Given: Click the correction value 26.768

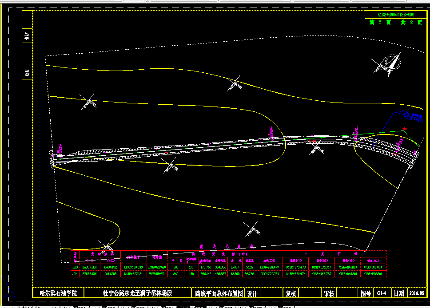Looking at the screenshot, I should pyautogui.click(x=250, y=274).
